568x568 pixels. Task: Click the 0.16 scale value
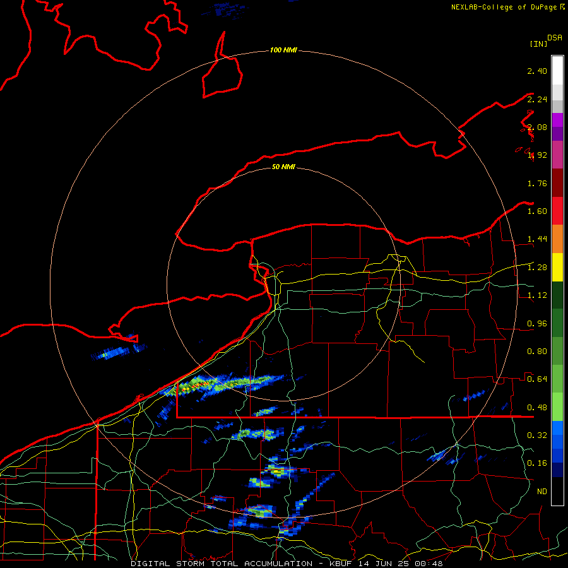click(x=537, y=463)
